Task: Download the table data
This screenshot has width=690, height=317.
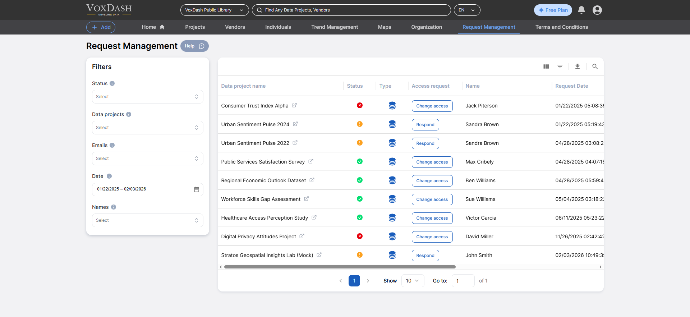Action: pyautogui.click(x=577, y=66)
